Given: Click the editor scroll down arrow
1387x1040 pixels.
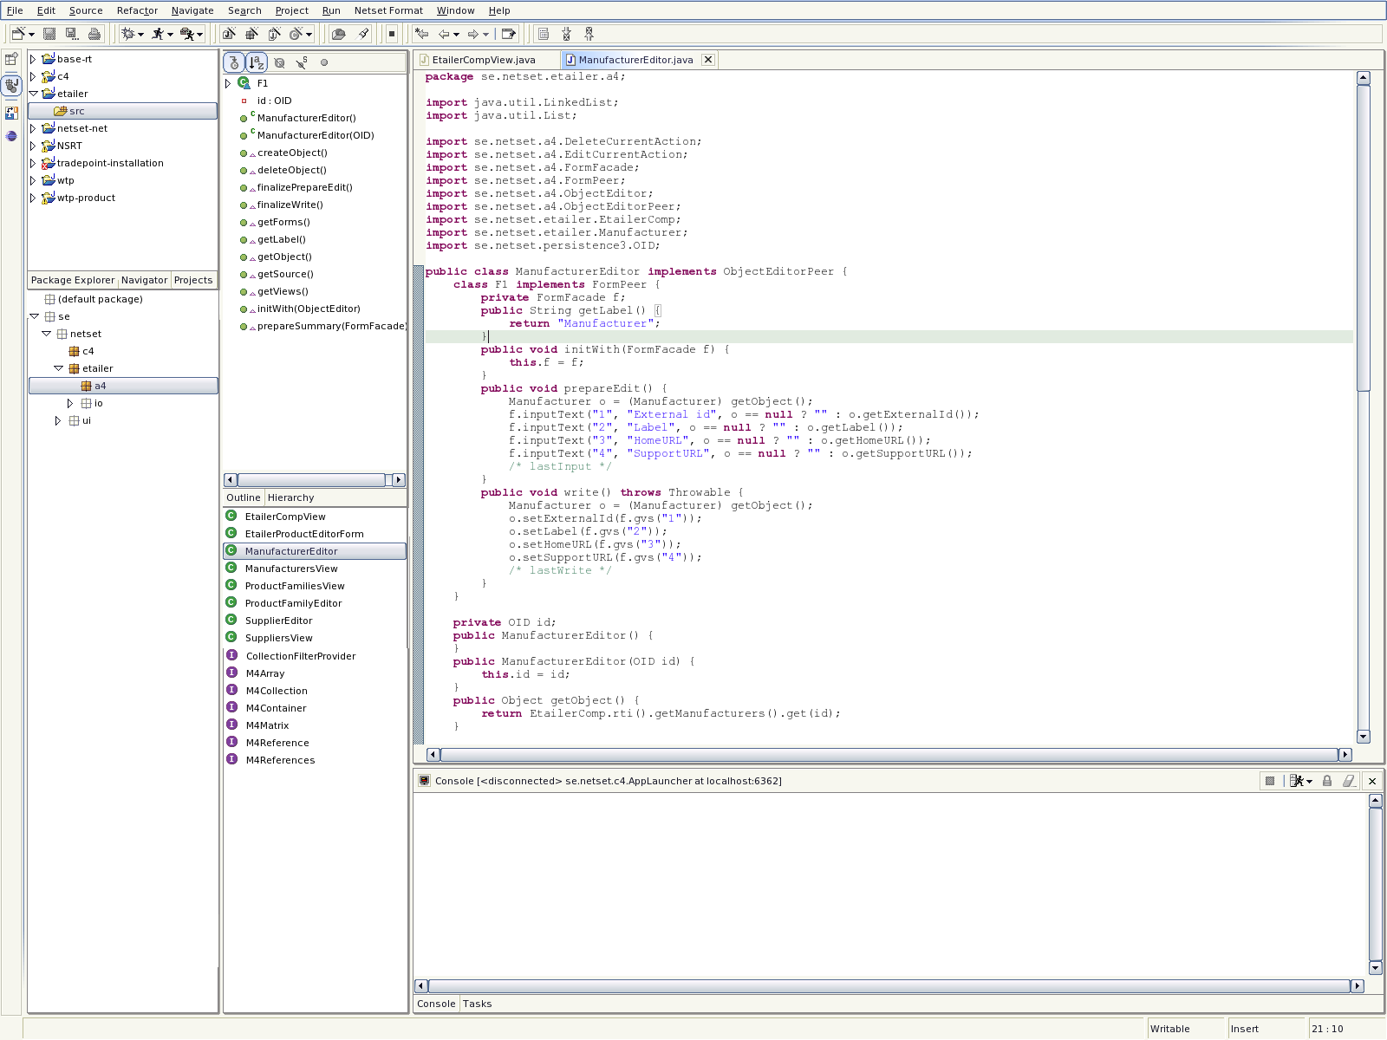Looking at the screenshot, I should 1363,737.
